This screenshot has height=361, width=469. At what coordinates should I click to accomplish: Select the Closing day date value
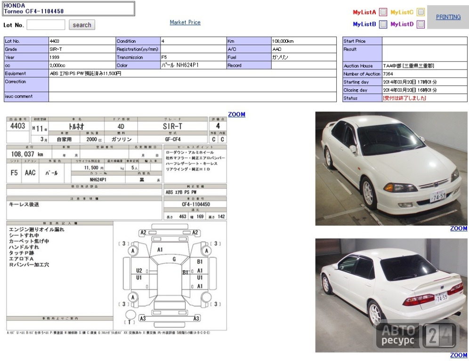[410, 90]
